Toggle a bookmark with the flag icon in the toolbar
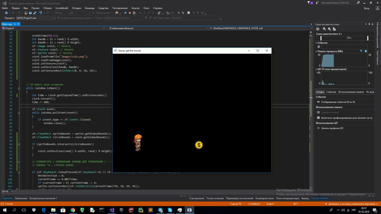Viewport: 381px width, 214px height. pyautogui.click(x=188, y=13)
